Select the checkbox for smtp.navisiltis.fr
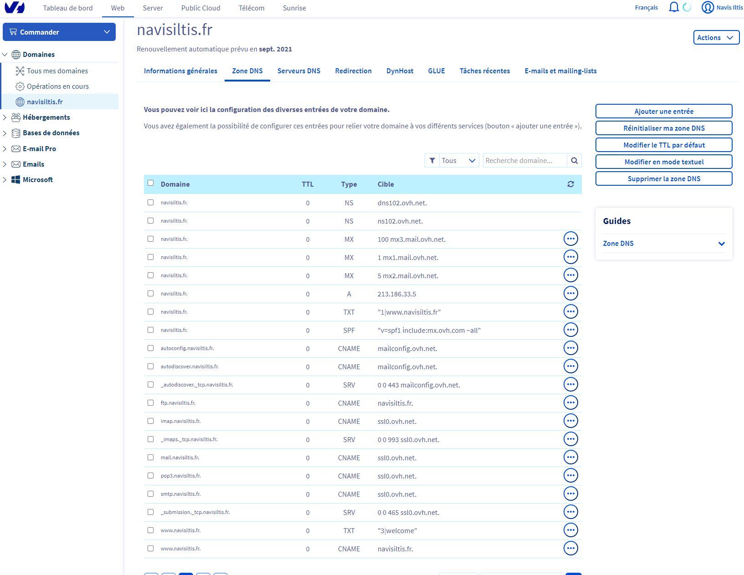744x575 pixels. click(151, 494)
